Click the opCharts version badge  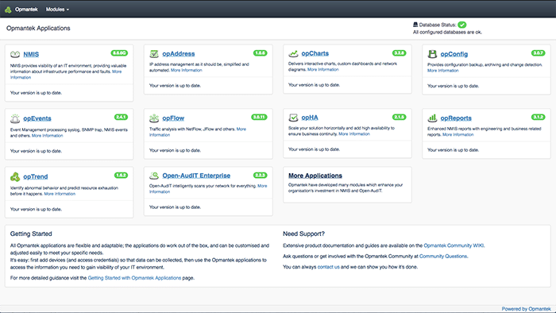pyautogui.click(x=399, y=53)
